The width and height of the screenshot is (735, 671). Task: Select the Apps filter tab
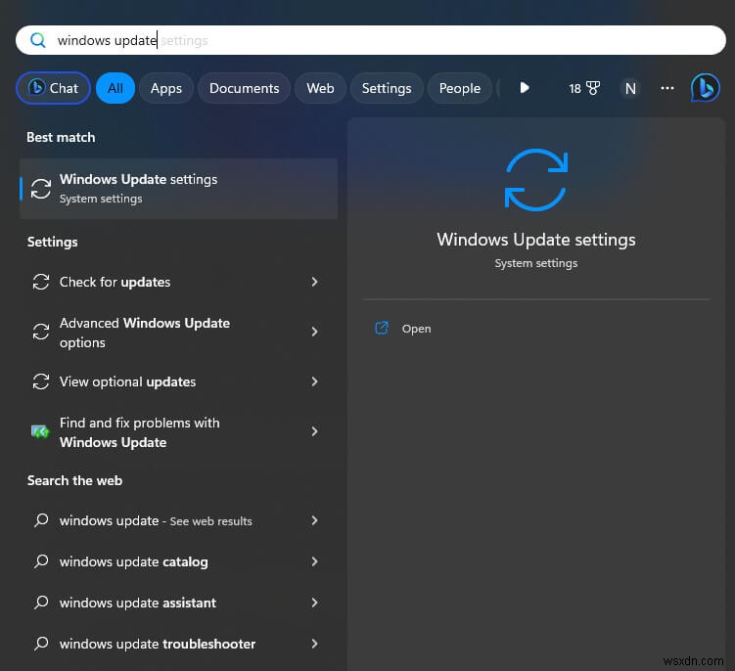coord(166,88)
